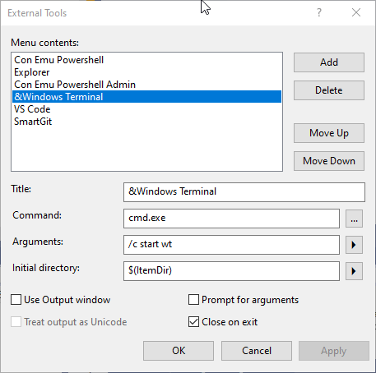Check the Prompt for arguments option
Viewport: 376px width, 373px height.
(193, 300)
